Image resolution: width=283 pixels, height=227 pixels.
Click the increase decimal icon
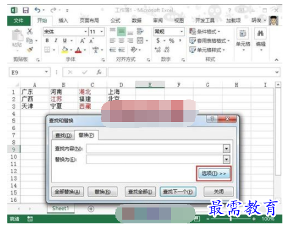tap(158, 49)
